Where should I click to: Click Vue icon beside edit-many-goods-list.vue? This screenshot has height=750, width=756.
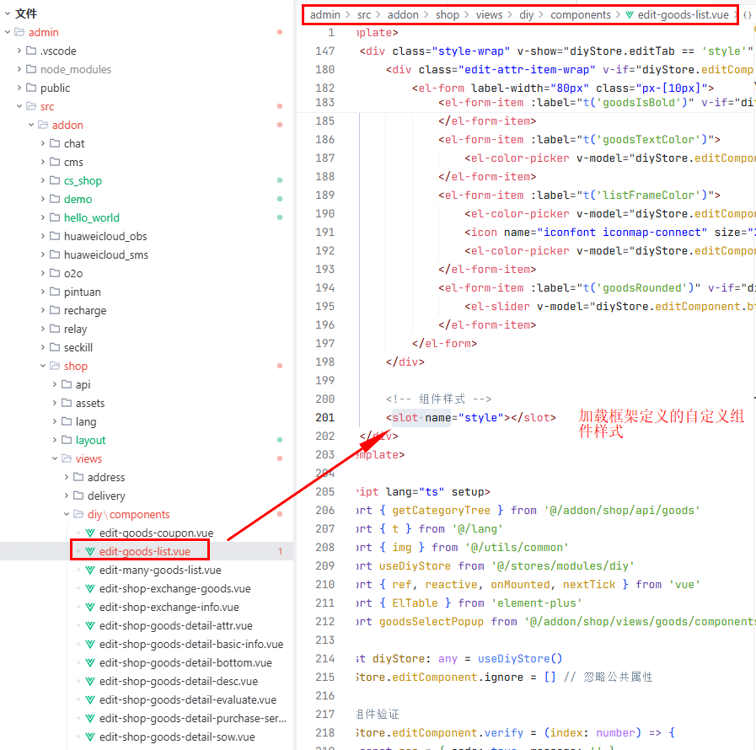click(x=90, y=570)
